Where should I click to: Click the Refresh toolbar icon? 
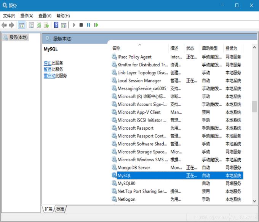click(39, 25)
